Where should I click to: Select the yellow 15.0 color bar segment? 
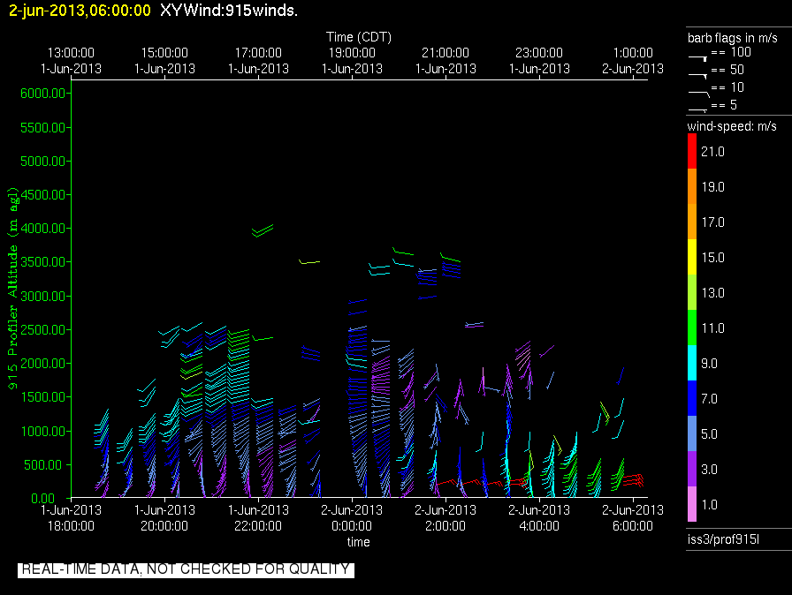coord(692,257)
